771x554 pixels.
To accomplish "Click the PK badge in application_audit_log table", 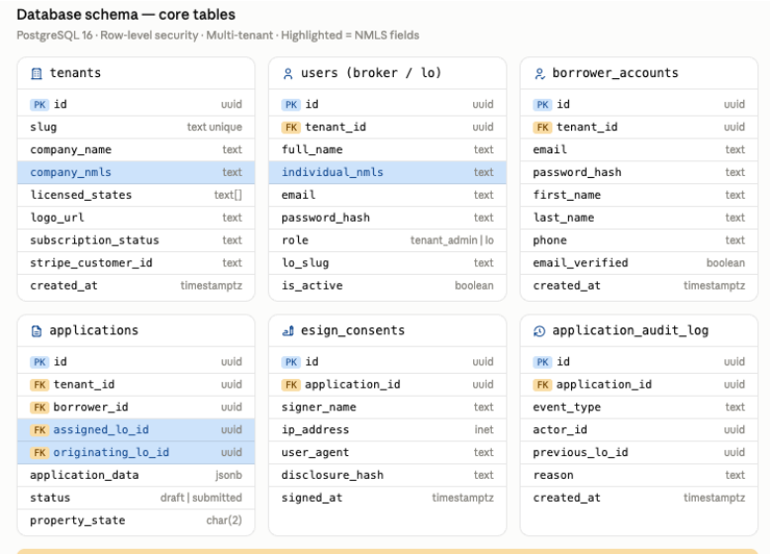I will [x=542, y=362].
